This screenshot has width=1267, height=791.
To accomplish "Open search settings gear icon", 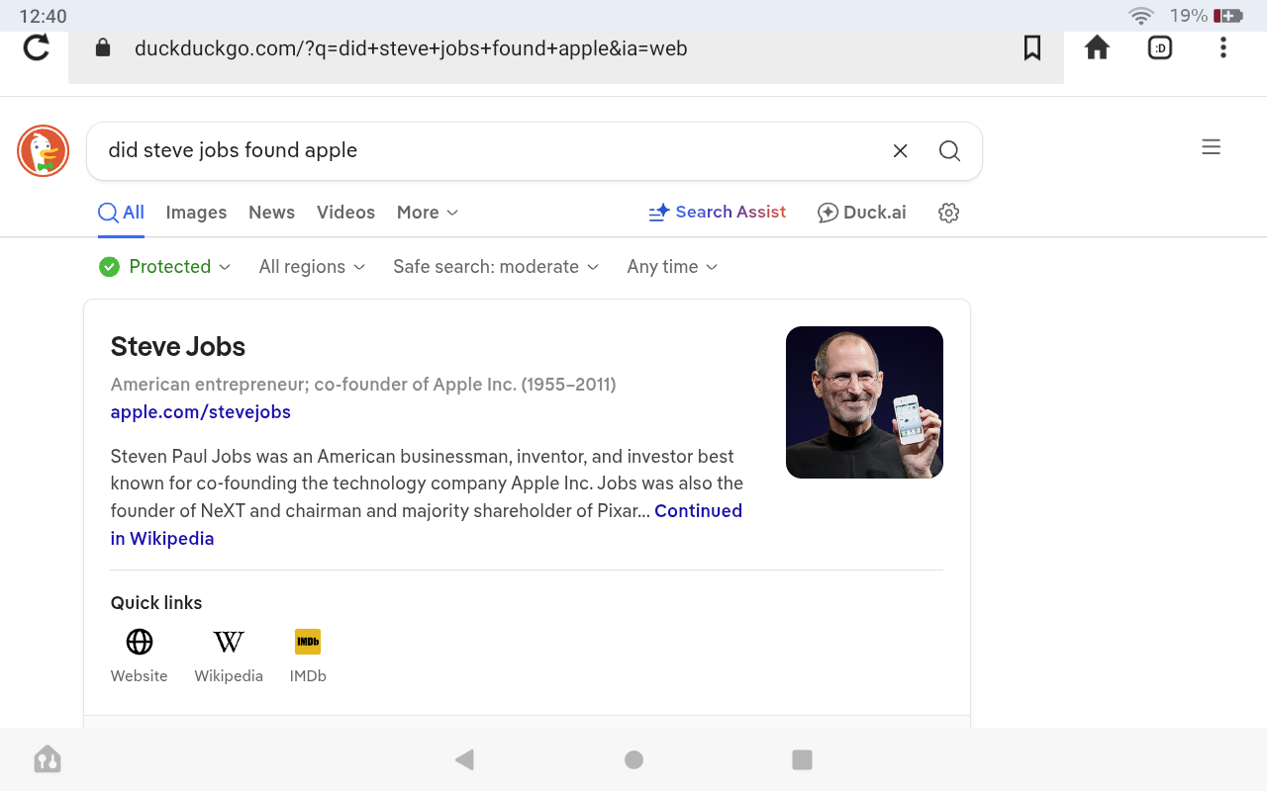I will [948, 213].
